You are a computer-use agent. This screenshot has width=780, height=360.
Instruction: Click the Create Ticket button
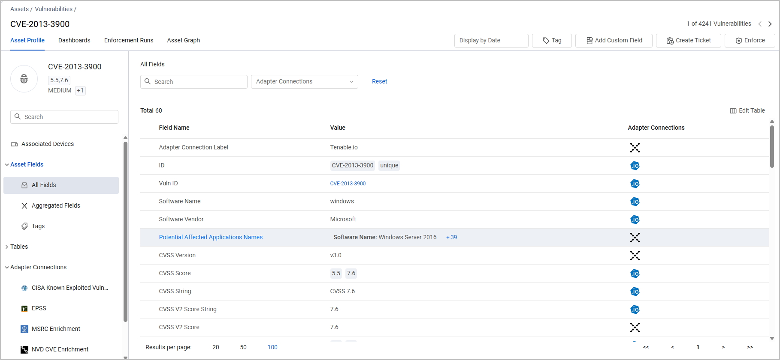pyautogui.click(x=689, y=41)
